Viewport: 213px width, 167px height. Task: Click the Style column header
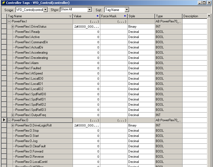(141, 16)
